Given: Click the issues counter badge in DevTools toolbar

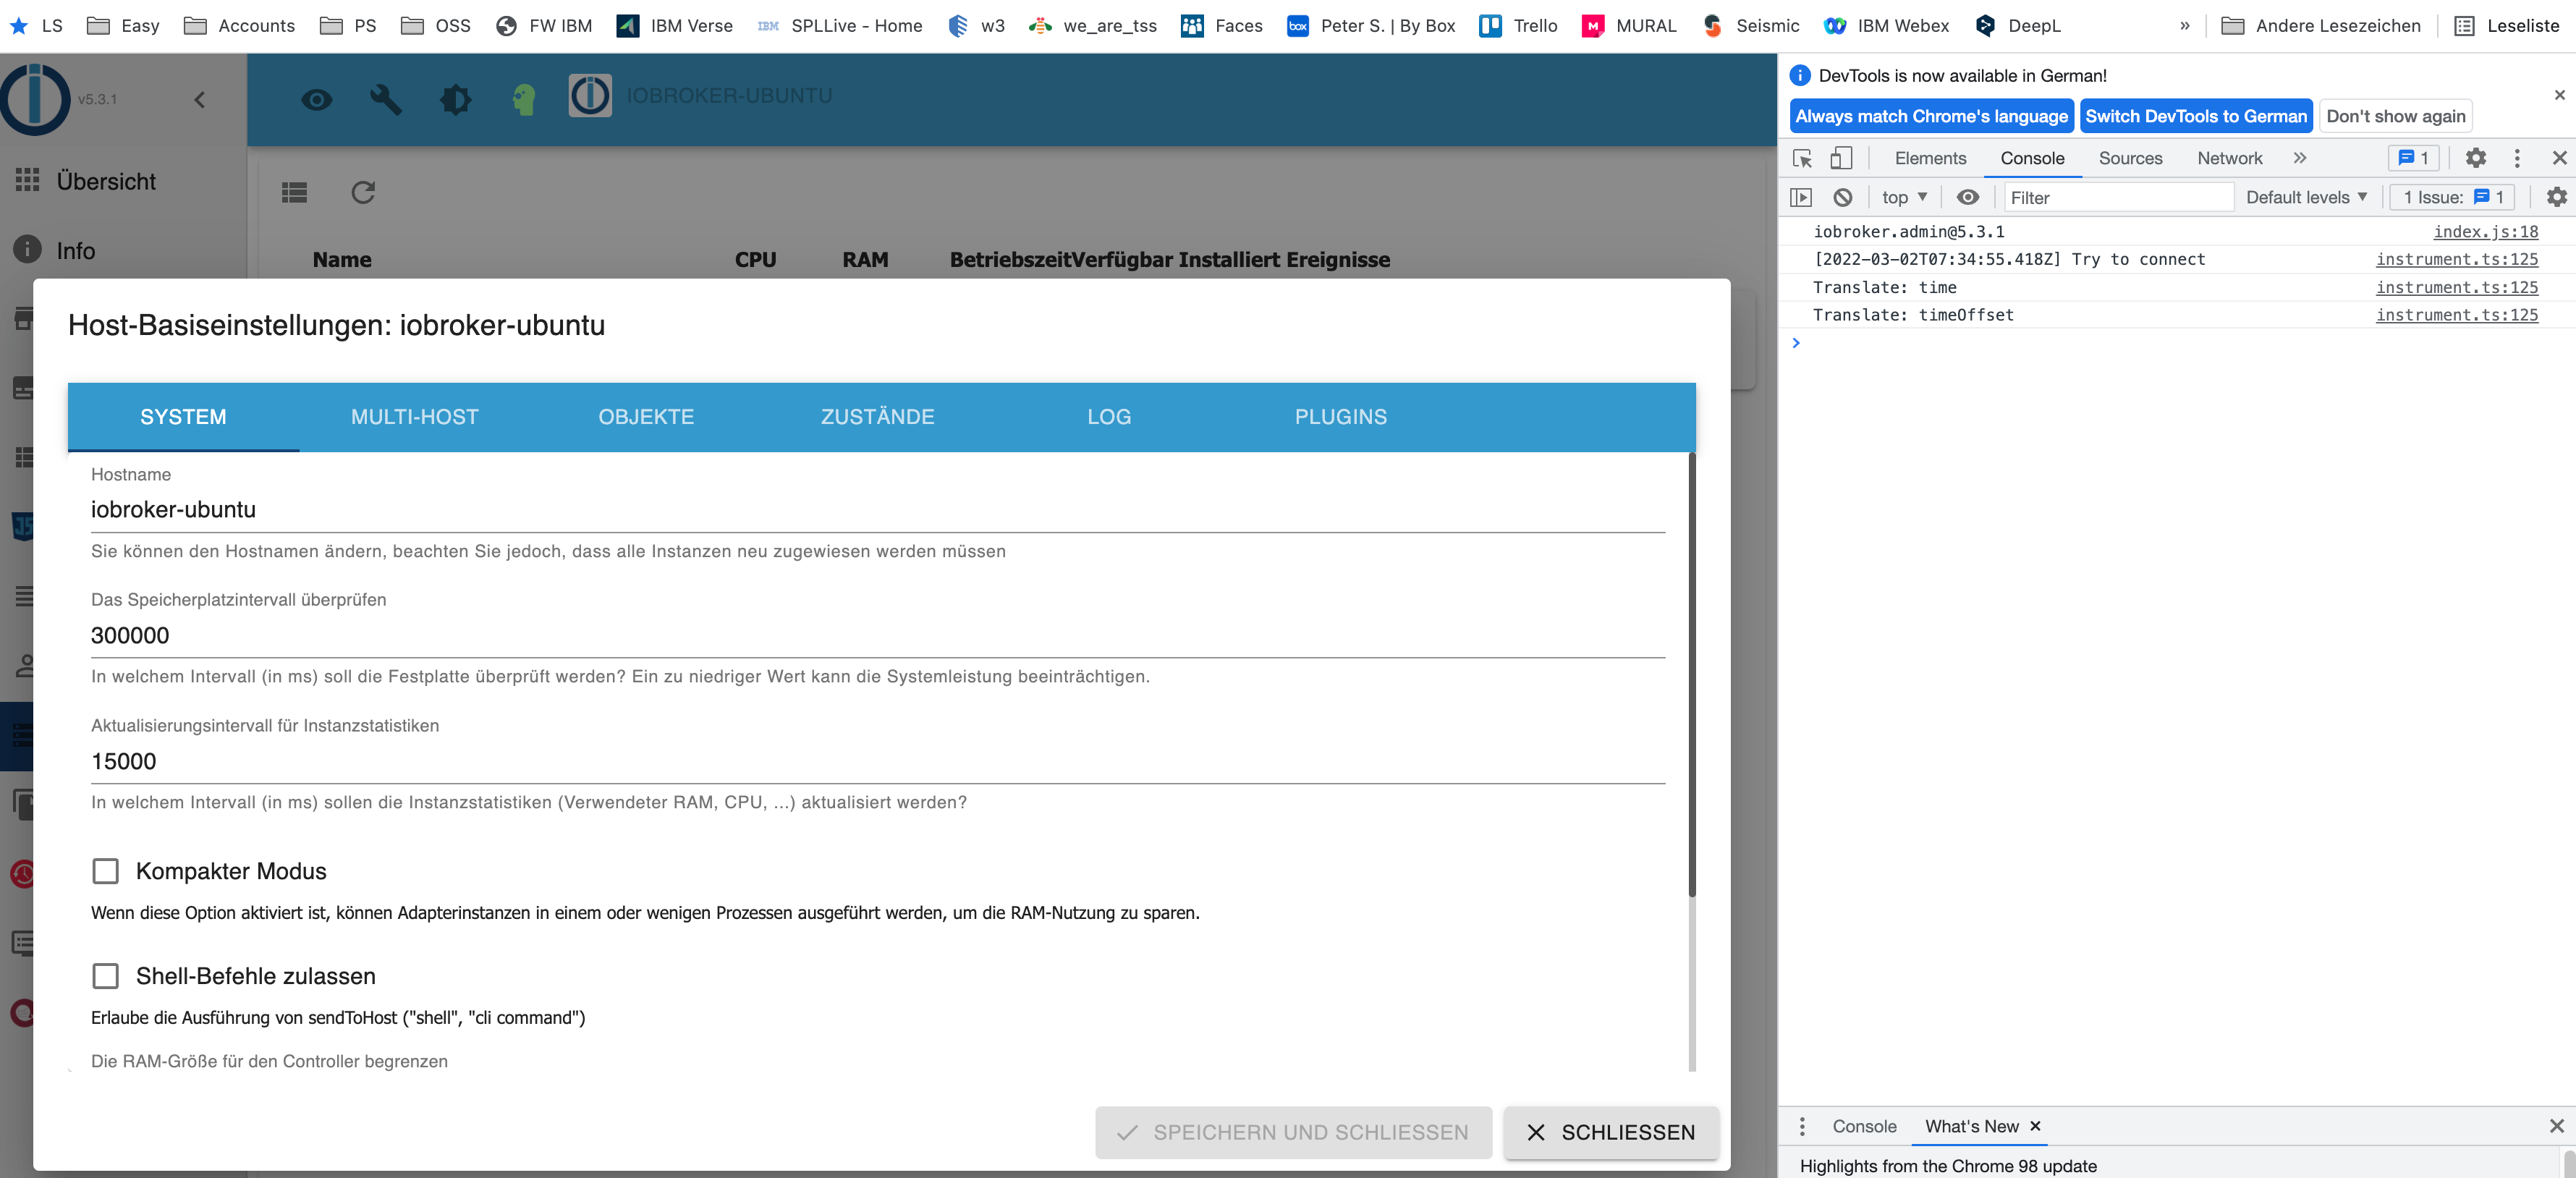Looking at the screenshot, I should (x=2413, y=158).
